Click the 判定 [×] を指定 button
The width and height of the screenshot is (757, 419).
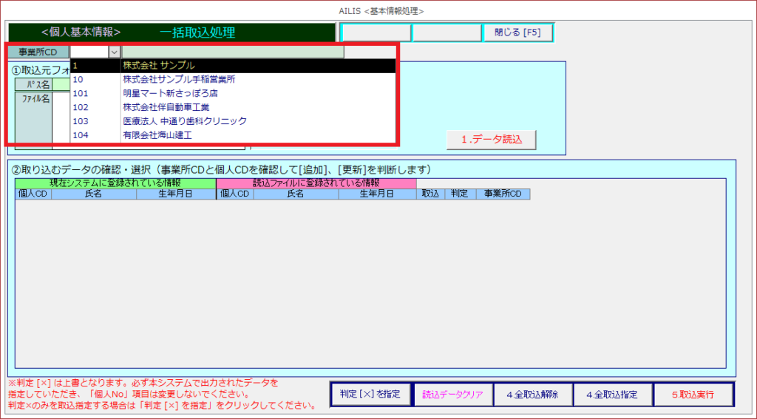pyautogui.click(x=369, y=394)
